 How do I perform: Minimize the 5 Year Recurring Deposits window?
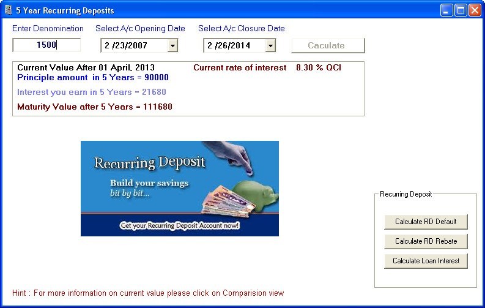coord(447,10)
